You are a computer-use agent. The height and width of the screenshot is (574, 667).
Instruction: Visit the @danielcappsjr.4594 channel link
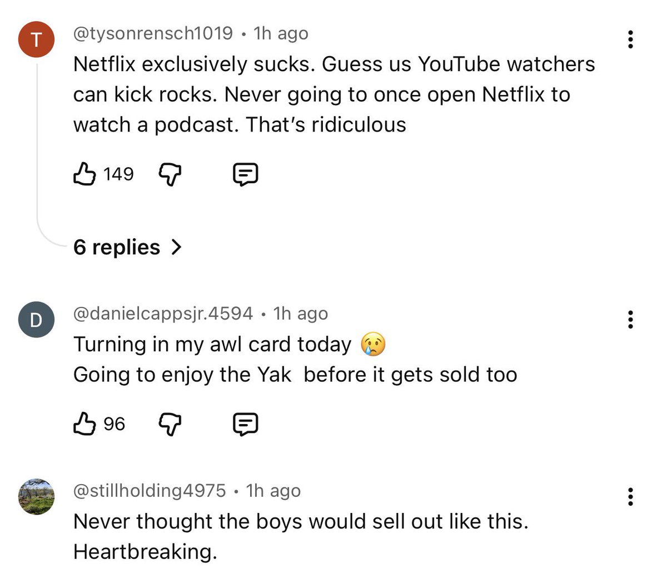point(163,314)
